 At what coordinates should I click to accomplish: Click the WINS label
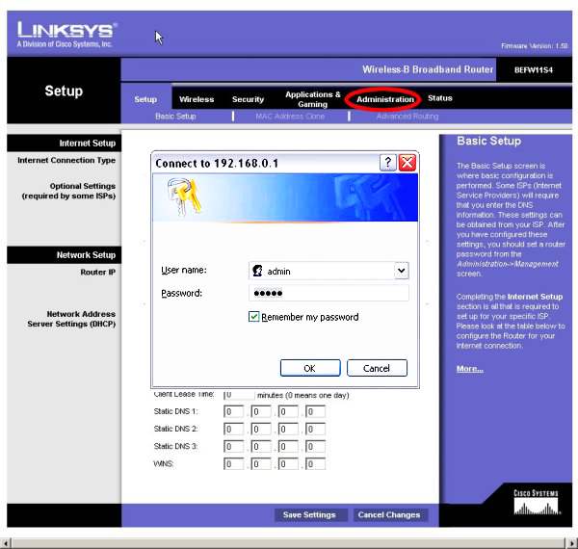pos(164,463)
